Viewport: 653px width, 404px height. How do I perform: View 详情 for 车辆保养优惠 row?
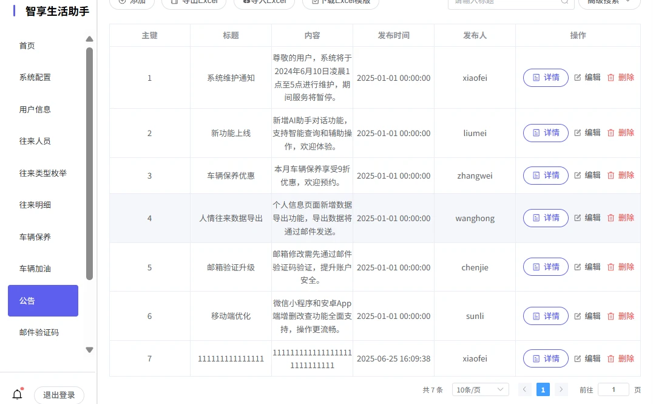point(546,176)
